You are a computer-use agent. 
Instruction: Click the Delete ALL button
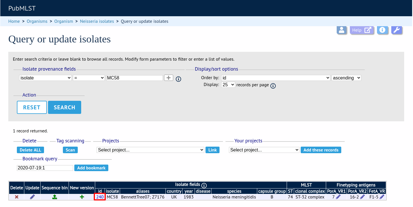[x=30, y=150]
